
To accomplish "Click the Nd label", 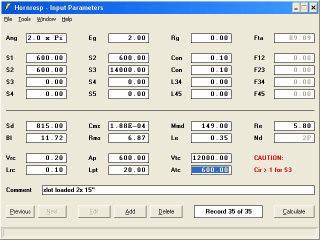I will point(258,138).
